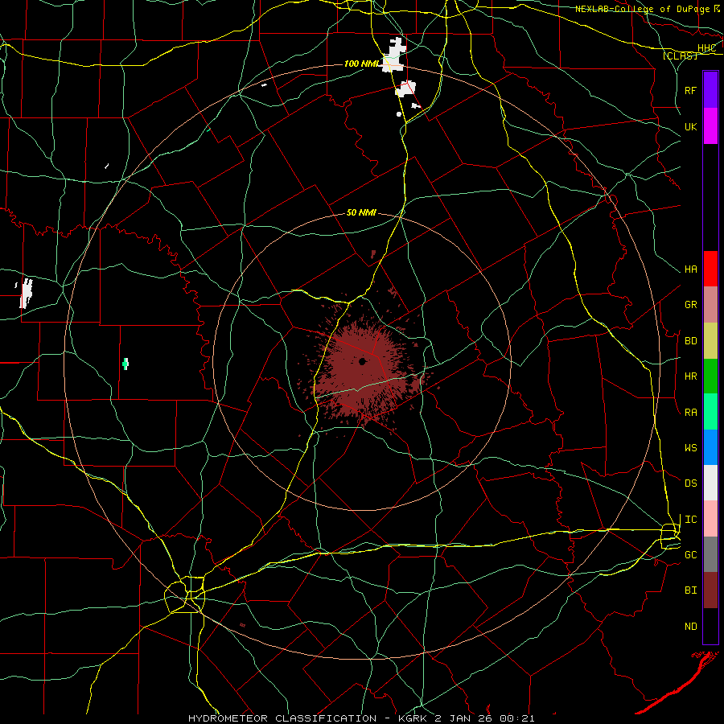Click the green rain echo in the west
724x724 pixels.
tap(125, 364)
